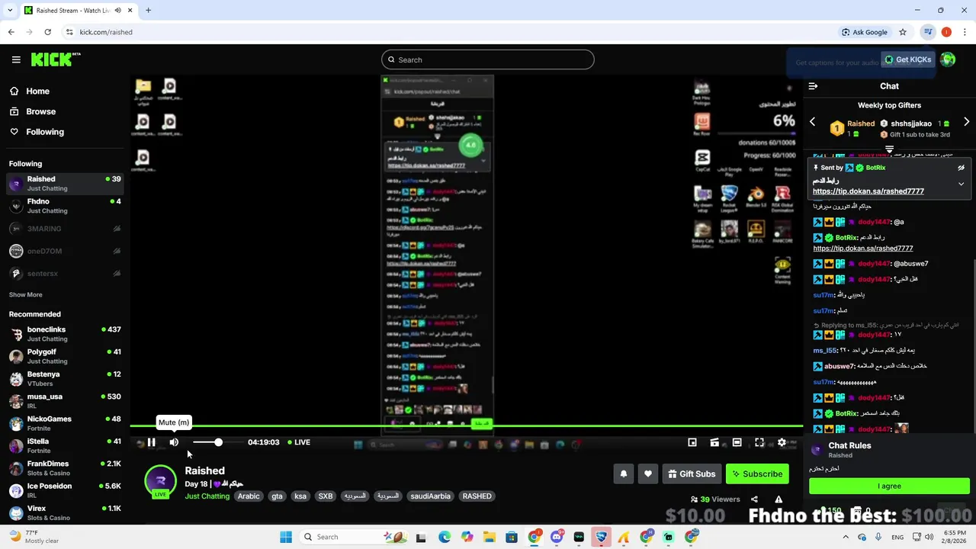
Task: Click Ask Google in address bar
Action: 865,32
